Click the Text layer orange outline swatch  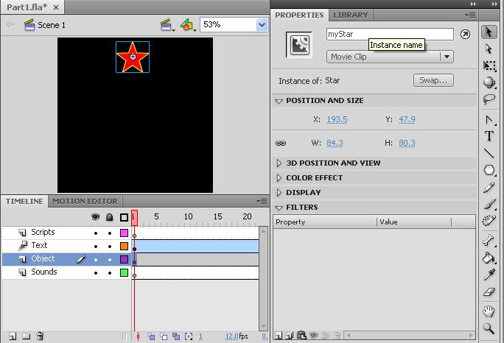tap(124, 247)
